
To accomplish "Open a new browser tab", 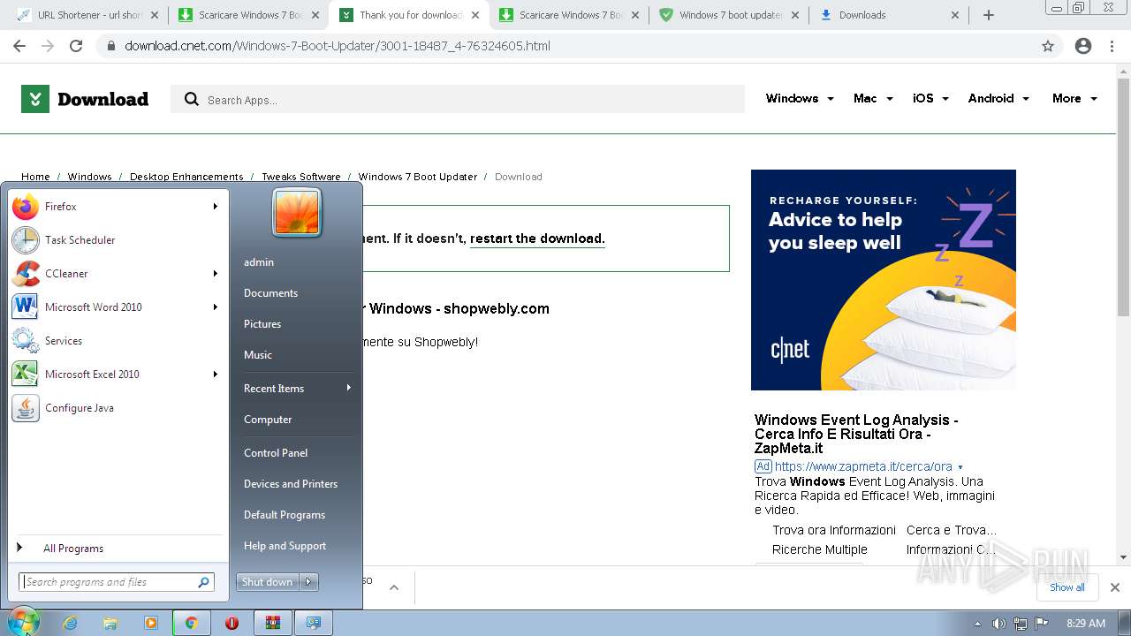I will (x=989, y=15).
